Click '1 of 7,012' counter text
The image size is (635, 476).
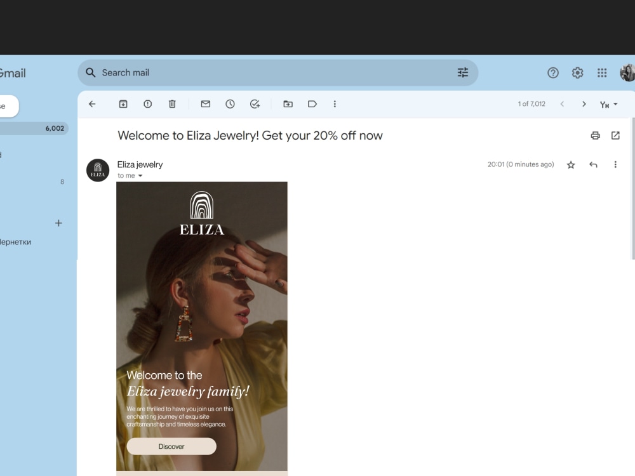(531, 104)
